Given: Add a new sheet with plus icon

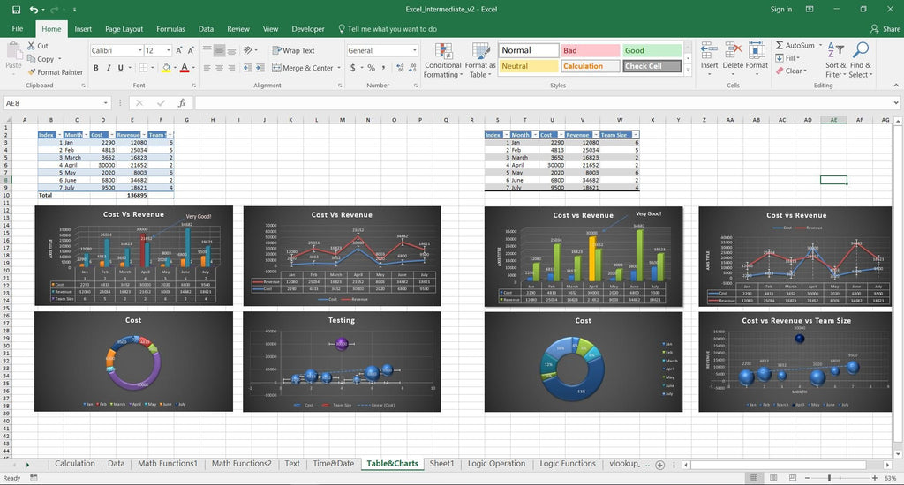Looking at the screenshot, I should tap(660, 464).
